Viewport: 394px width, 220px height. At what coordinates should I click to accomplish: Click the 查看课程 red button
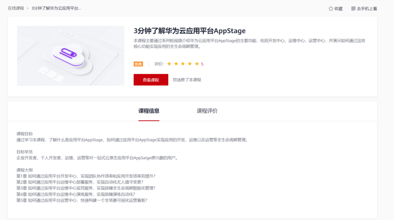point(151,80)
